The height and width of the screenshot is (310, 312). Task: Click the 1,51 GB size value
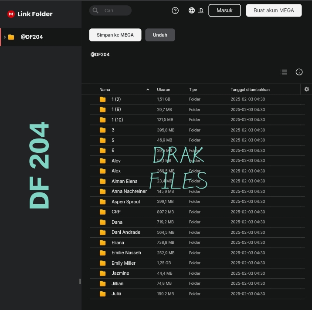click(x=163, y=99)
